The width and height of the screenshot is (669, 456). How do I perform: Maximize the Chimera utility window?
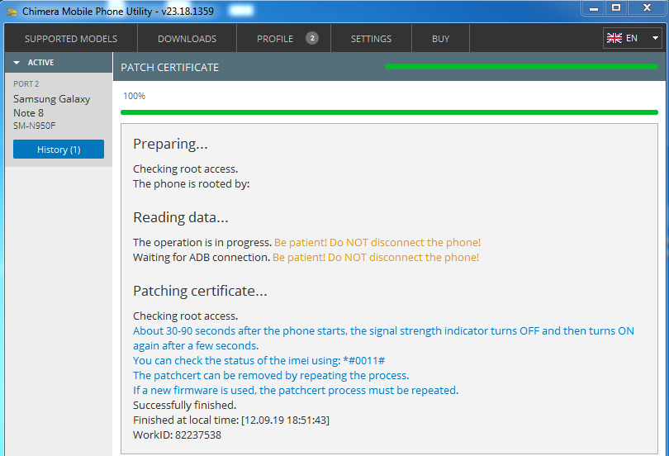pos(616,7)
